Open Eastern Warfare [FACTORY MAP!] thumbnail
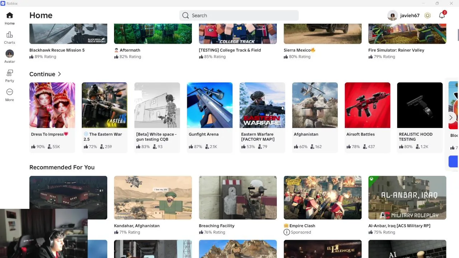 pyautogui.click(x=262, y=105)
